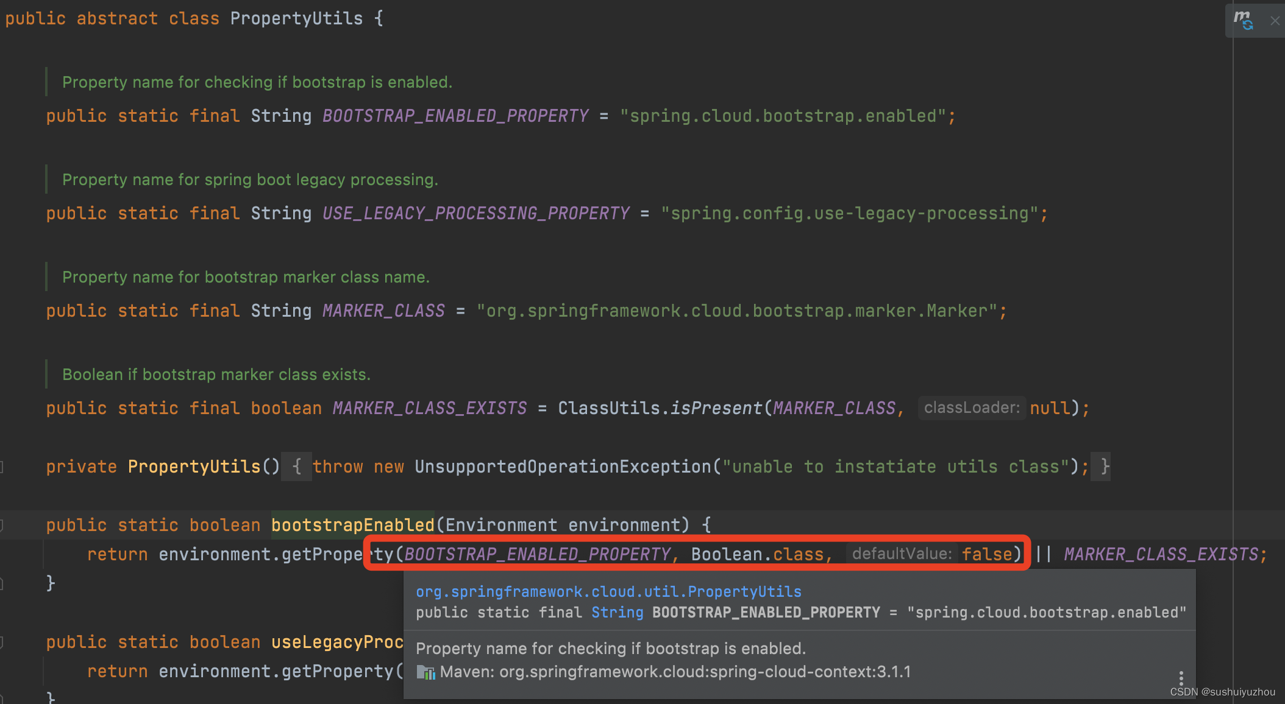This screenshot has height=704, width=1285.
Task: Click MARKER_CLASS_EXISTS in the return statement
Action: 1161,554
